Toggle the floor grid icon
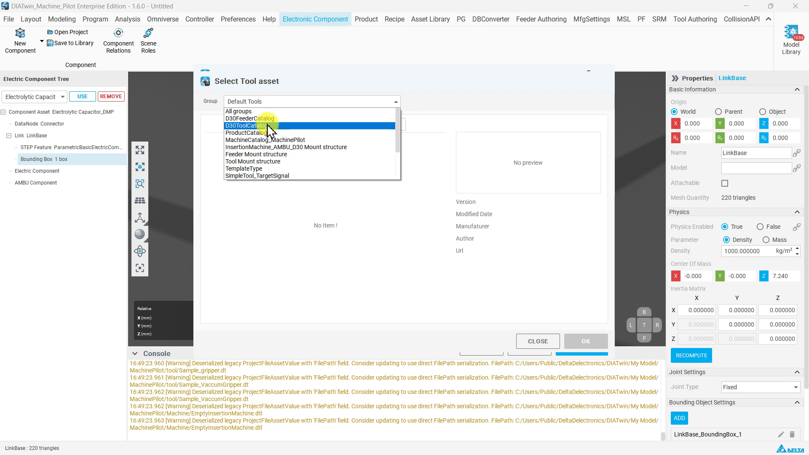The width and height of the screenshot is (809, 455). coord(140,201)
